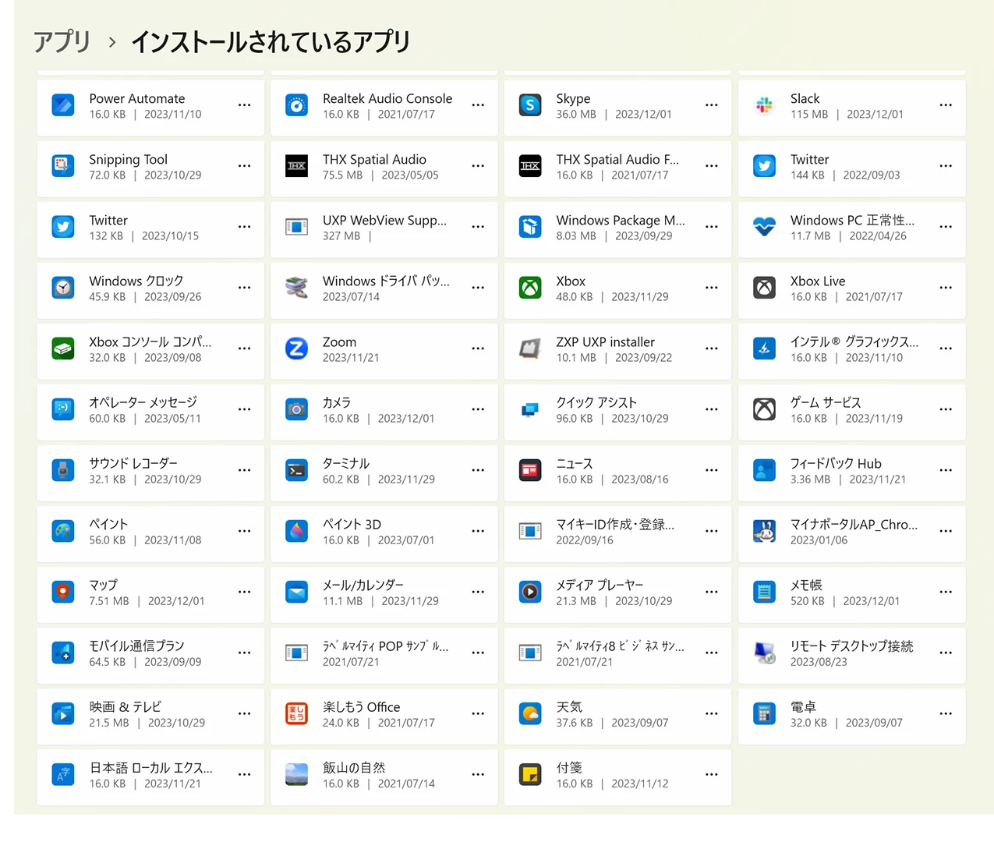Screen dimensions: 994x842
Task: Click the 楽しもう Office icon
Action: click(x=296, y=713)
